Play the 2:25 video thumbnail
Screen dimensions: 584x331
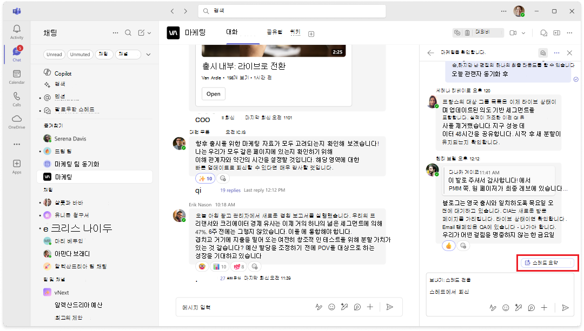274,51
